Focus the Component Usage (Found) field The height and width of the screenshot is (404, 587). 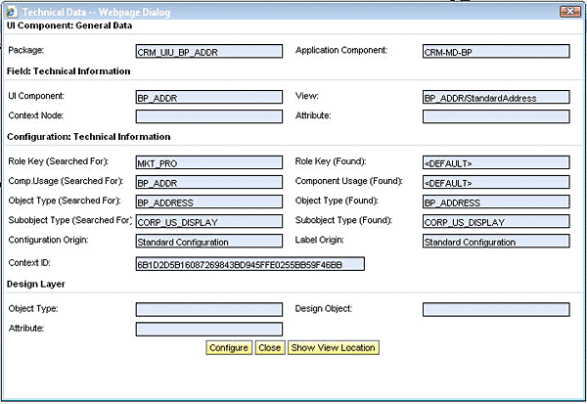496,182
